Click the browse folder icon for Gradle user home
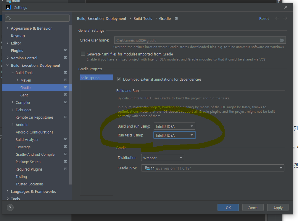The height and width of the screenshot is (221, 298). [282, 40]
